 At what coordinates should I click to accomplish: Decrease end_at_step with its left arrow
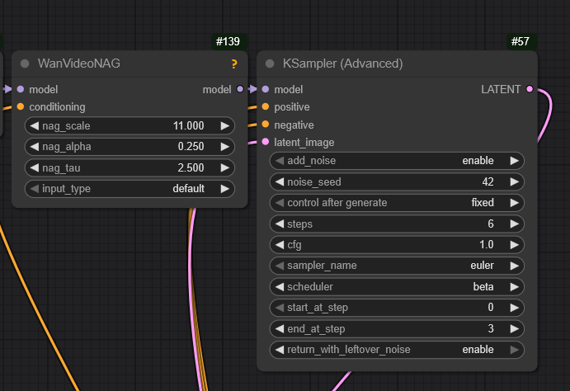pos(280,328)
